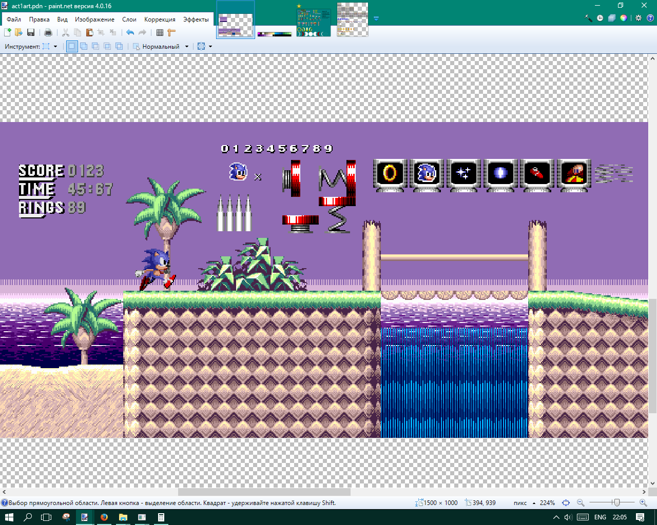Click the zoom slider handle
This screenshot has height=525, width=657.
616,503
